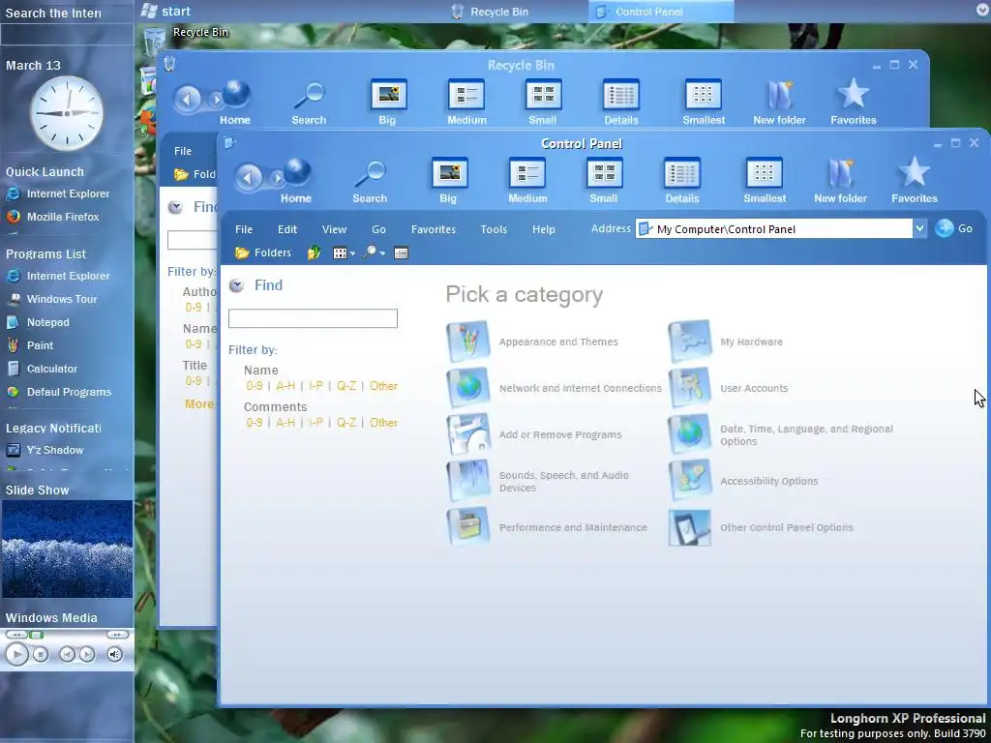Click the Up folder icon beside Folders
Viewport: 991px width, 743px height.
315,253
